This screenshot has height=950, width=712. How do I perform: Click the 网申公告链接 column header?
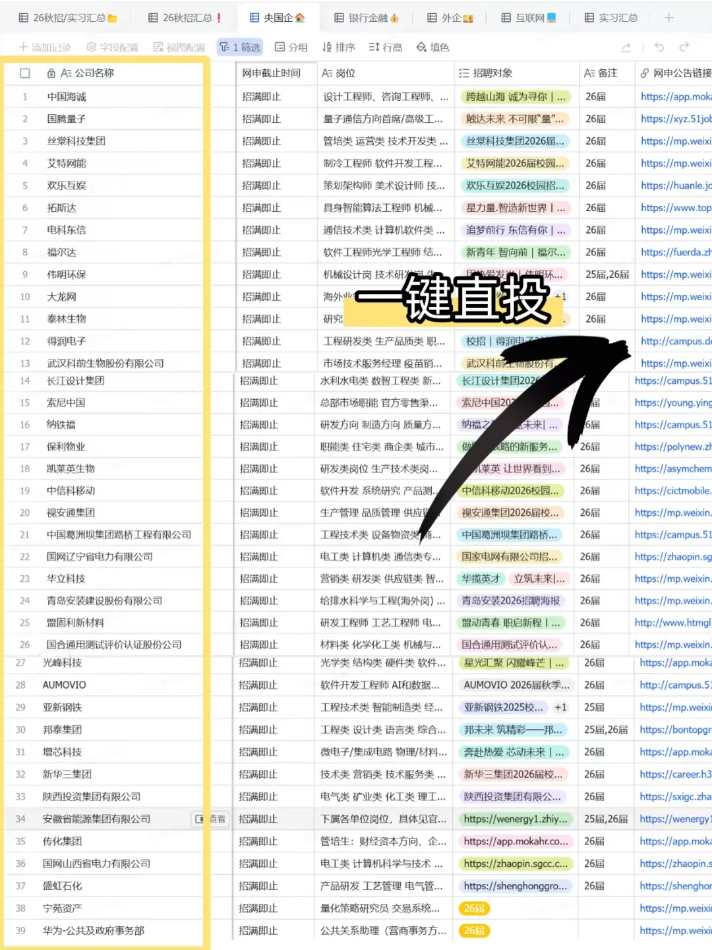676,73
